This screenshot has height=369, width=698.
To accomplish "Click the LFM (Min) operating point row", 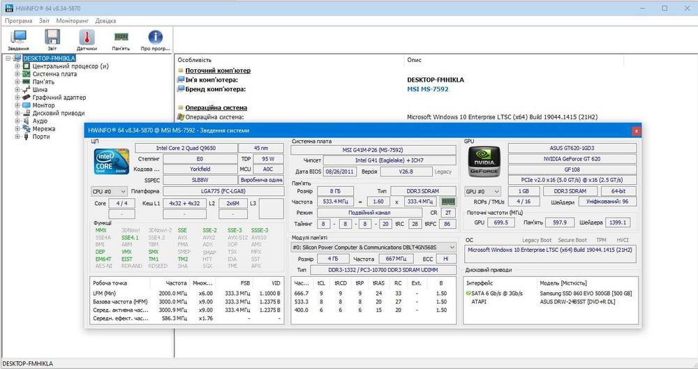I will pyautogui.click(x=187, y=294).
